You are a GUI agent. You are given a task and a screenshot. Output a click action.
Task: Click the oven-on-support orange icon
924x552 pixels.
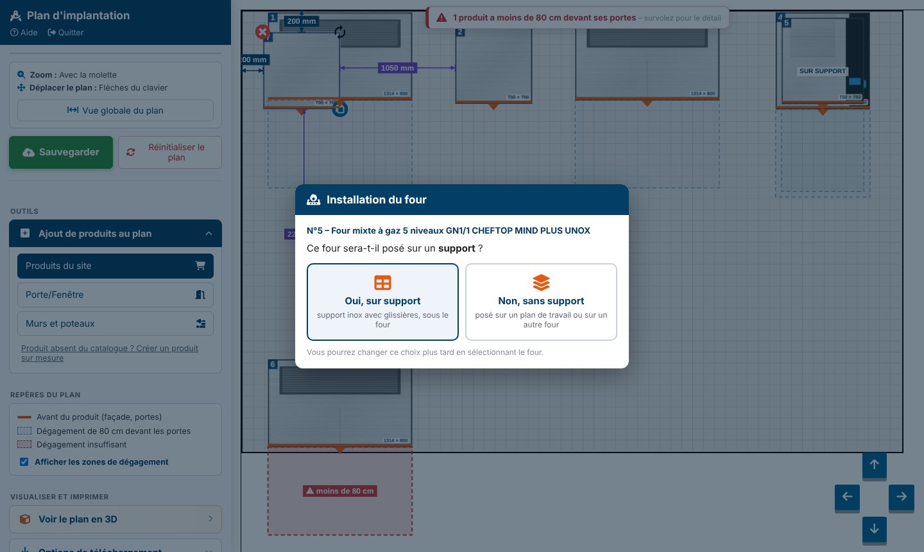pyautogui.click(x=382, y=282)
